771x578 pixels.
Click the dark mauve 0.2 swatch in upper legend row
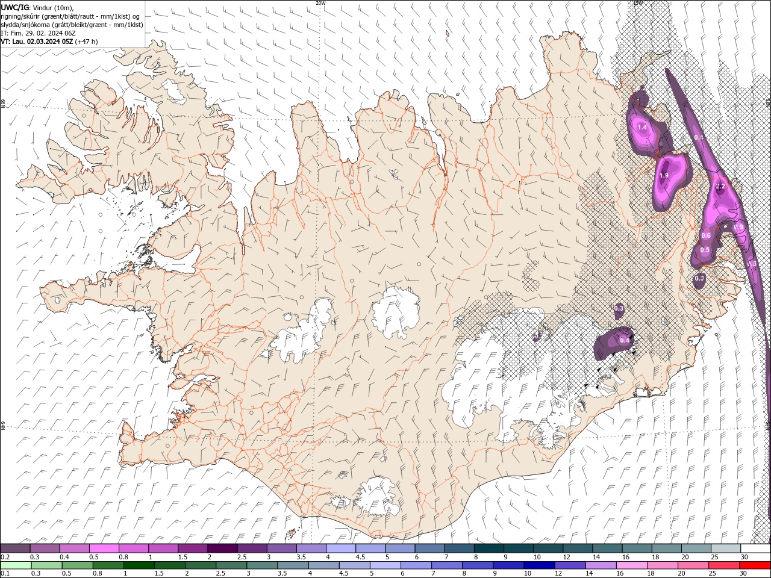[x=15, y=548]
